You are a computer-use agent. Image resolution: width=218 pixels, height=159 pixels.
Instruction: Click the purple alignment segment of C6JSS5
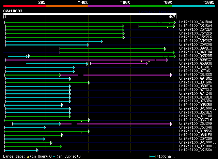coord(116,75)
